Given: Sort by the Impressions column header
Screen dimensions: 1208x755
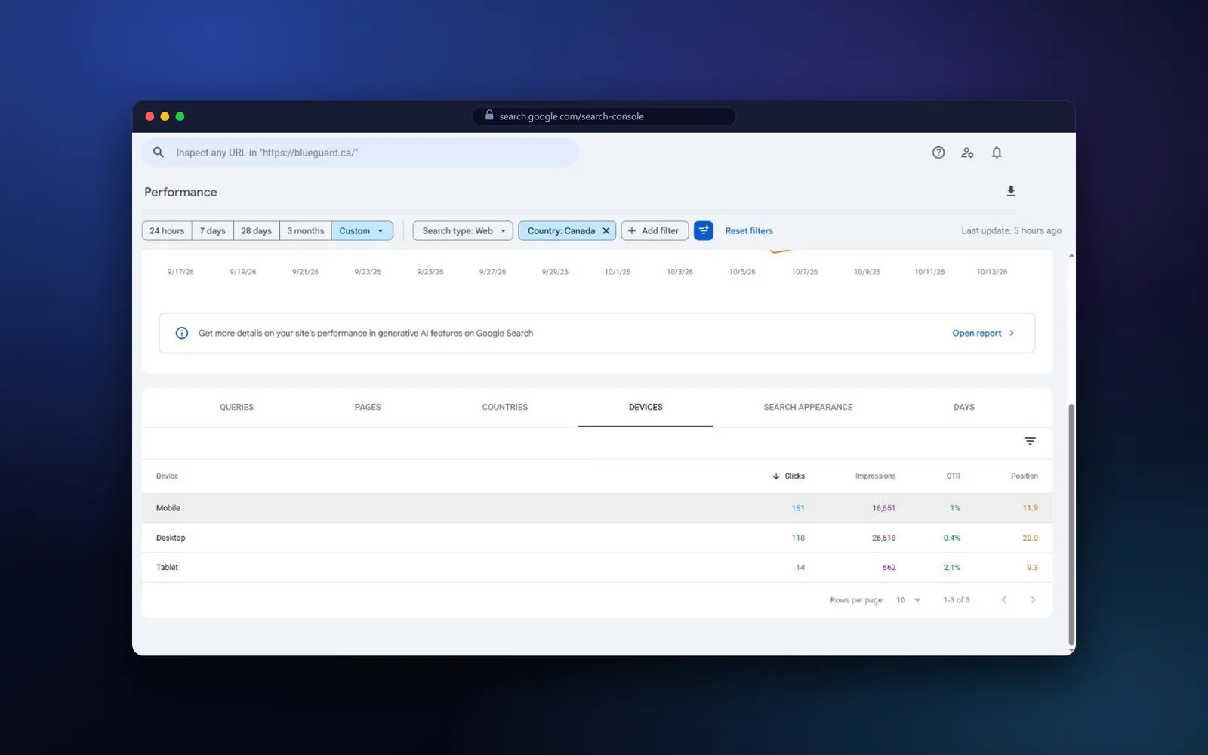Looking at the screenshot, I should coord(875,476).
